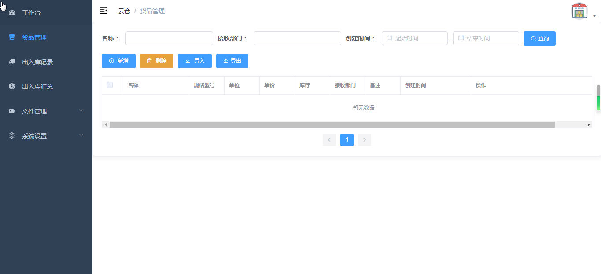The height and width of the screenshot is (274, 601).
Task: Click the 导入 import button
Action: [x=195, y=61]
